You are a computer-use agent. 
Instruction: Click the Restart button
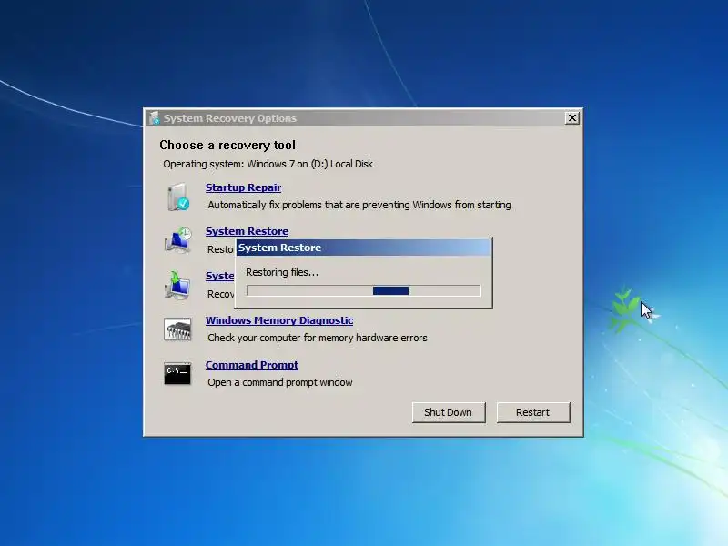click(x=533, y=412)
